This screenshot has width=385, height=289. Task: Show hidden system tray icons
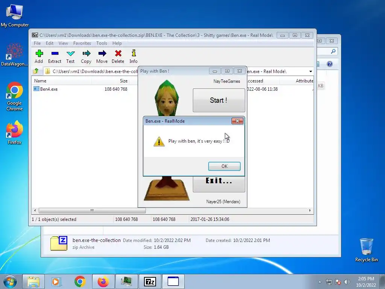pos(320,282)
